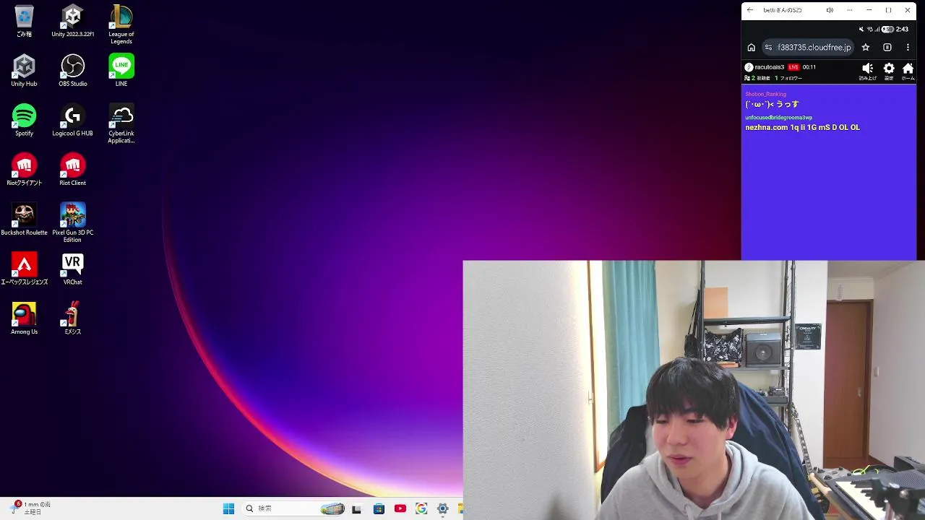Open Among Us desktop shortcut
The width and height of the screenshot is (925, 520).
pos(24,318)
